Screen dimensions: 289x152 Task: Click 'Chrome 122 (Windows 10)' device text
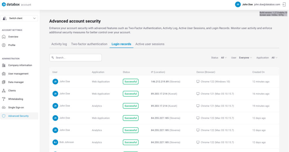(x=215, y=81)
